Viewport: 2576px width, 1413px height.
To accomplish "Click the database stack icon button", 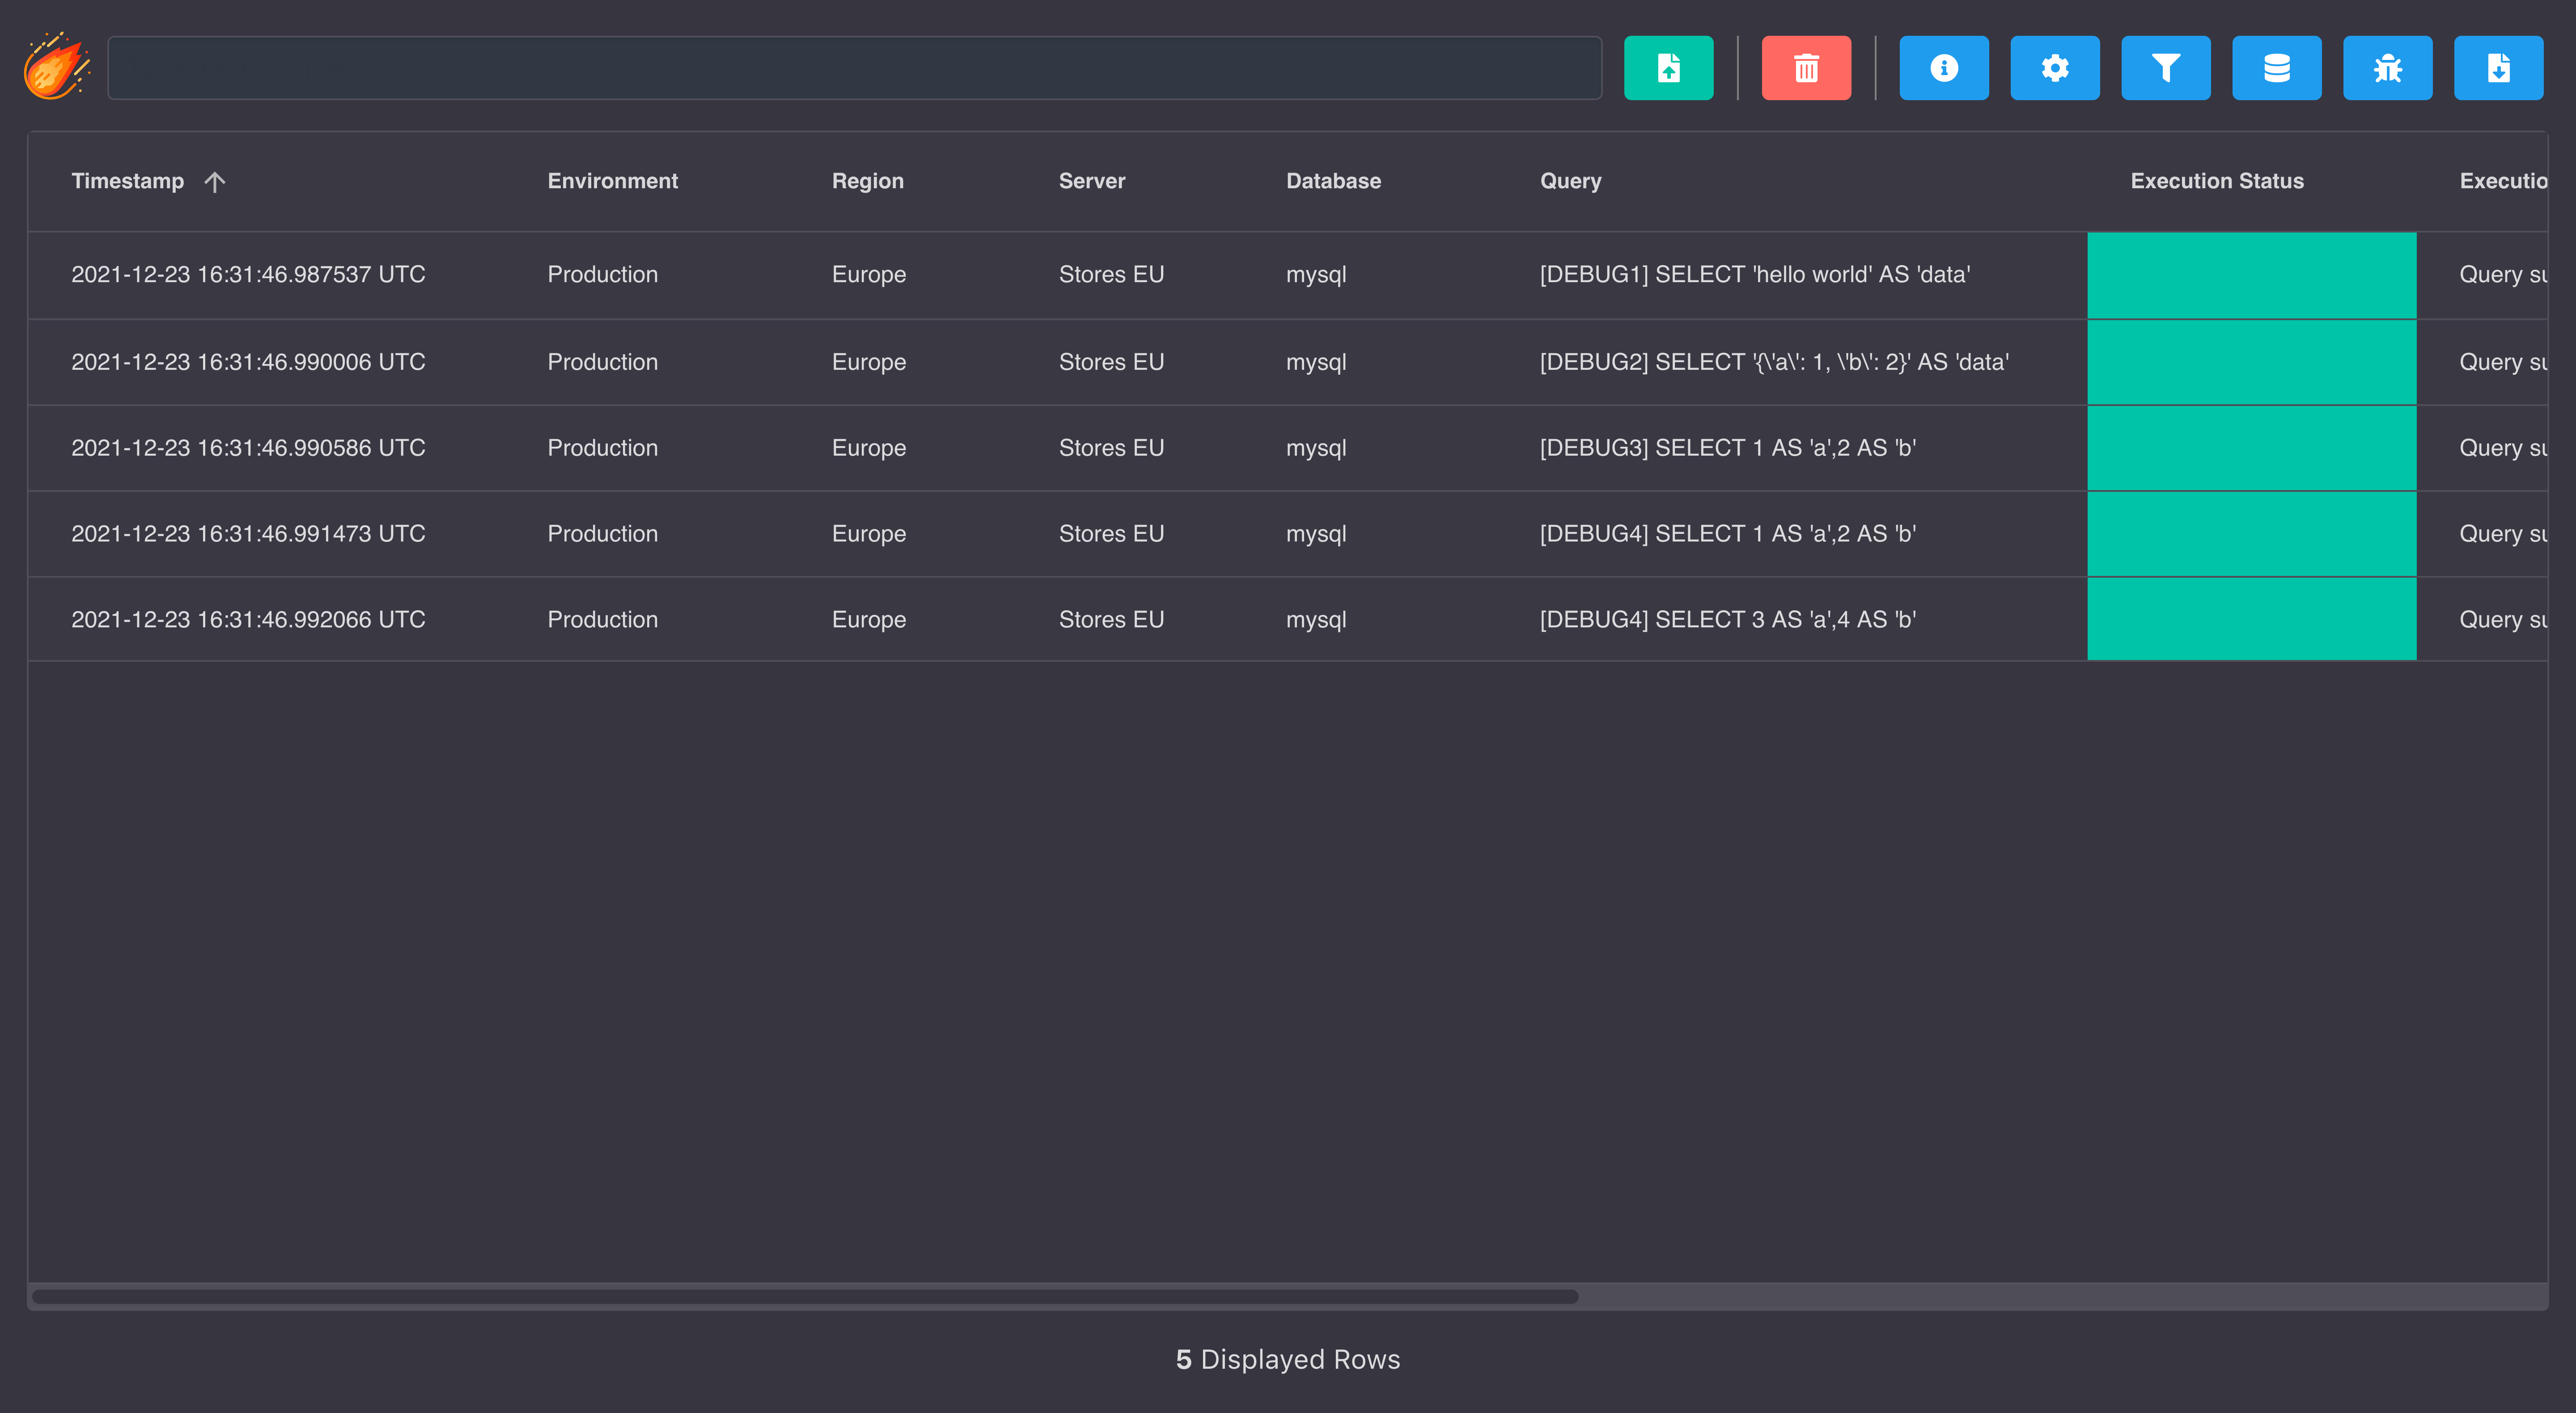I will [x=2277, y=68].
